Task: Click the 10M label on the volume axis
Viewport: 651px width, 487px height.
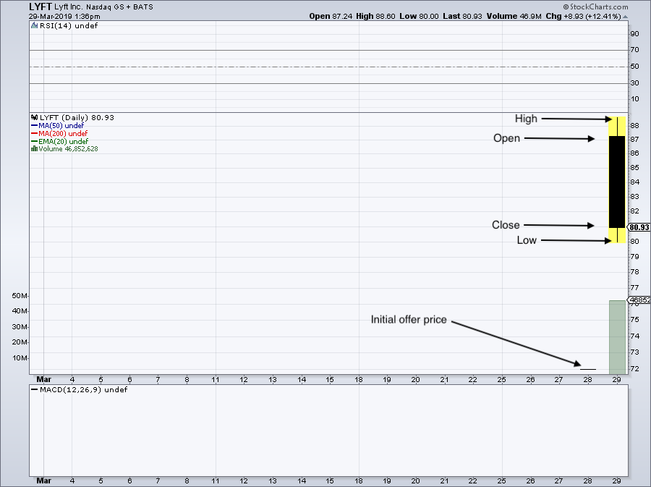Action: (x=20, y=358)
